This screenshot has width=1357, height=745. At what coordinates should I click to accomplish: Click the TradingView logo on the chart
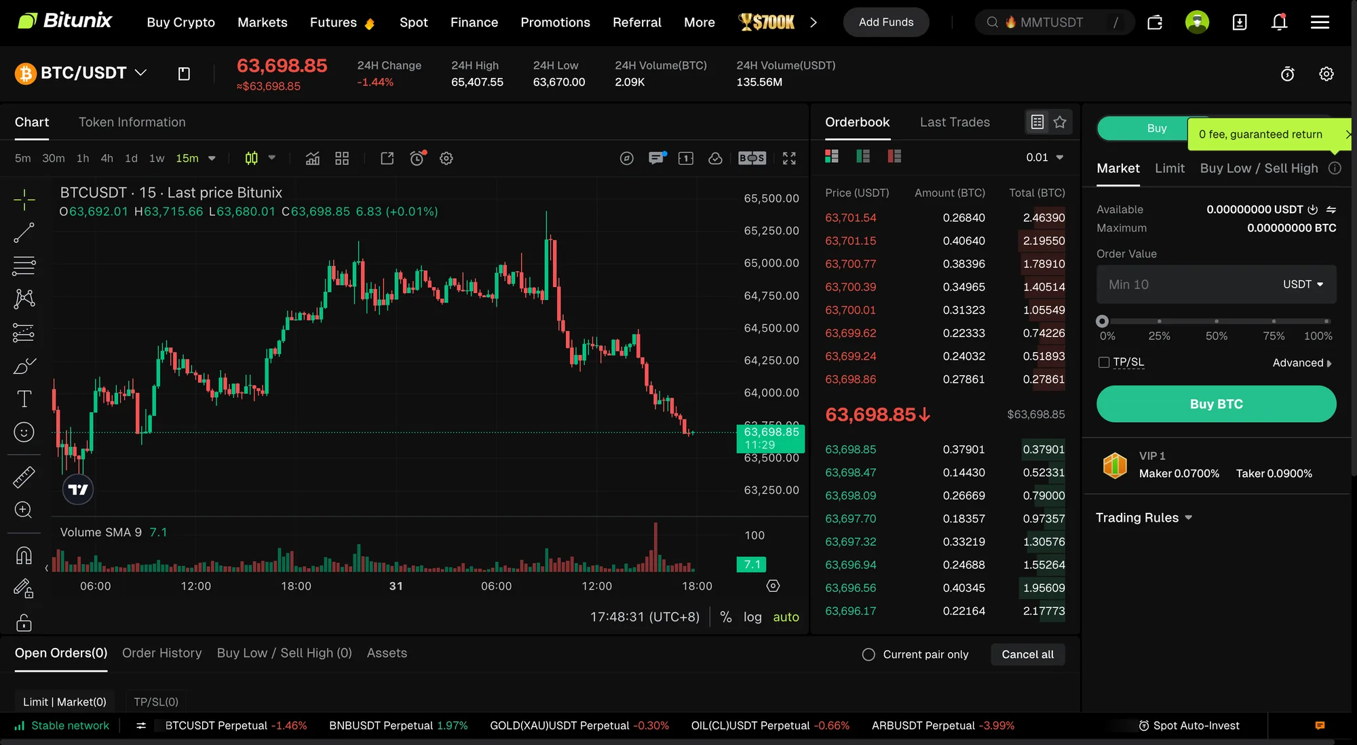pos(78,489)
